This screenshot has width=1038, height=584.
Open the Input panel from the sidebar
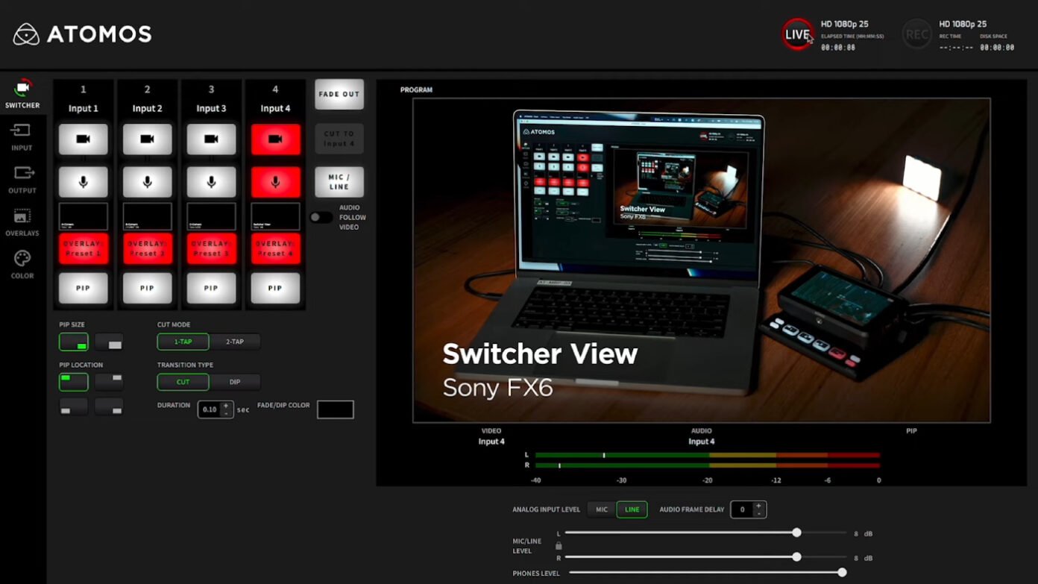coord(22,136)
